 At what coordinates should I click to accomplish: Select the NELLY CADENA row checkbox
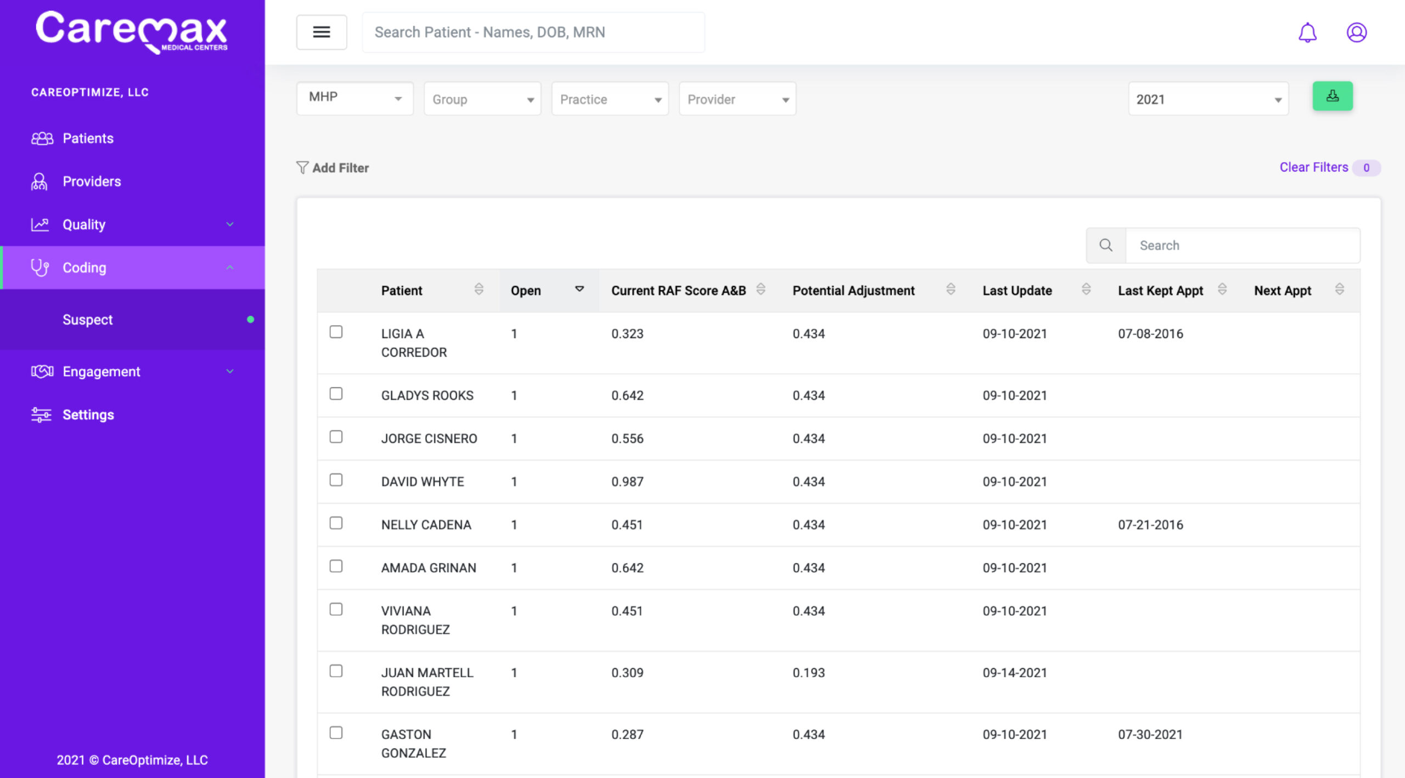point(336,523)
